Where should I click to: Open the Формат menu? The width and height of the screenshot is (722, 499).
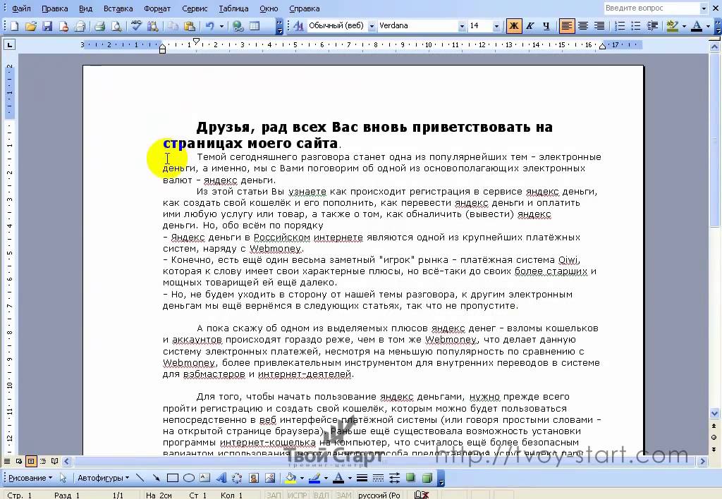157,8
